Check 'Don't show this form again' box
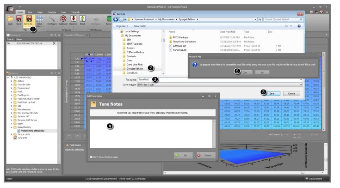 pyautogui.click(x=92, y=157)
